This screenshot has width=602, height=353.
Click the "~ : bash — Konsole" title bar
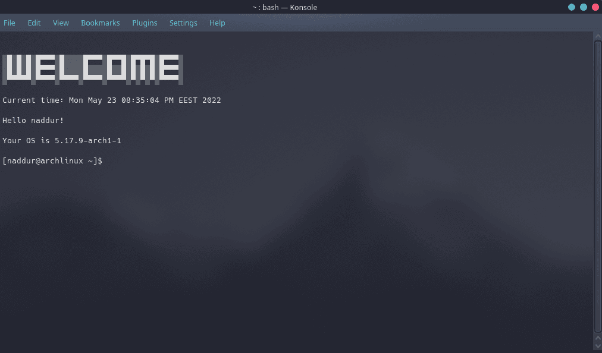284,7
